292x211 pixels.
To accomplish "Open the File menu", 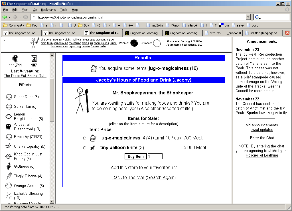I will point(5,10).
